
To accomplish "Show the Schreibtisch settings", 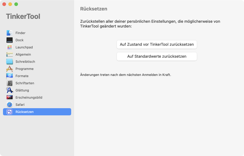I will click(x=37, y=62).
